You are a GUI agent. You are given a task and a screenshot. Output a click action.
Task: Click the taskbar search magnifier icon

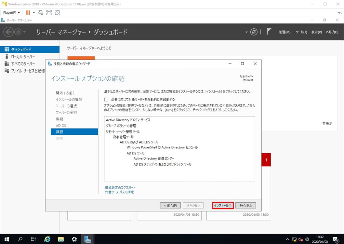(x=20, y=239)
